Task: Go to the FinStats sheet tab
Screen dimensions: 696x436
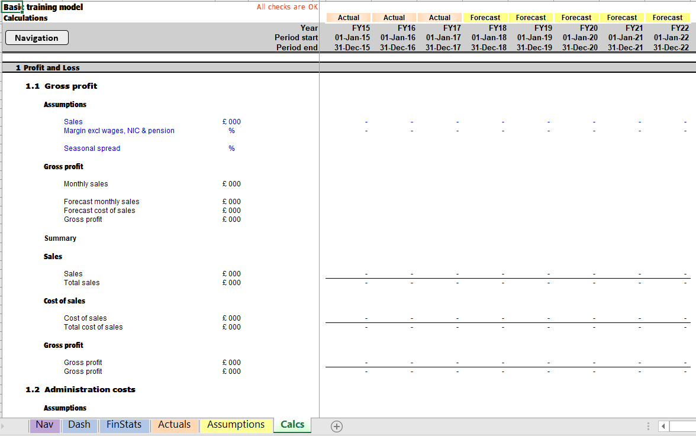Action: point(124,425)
